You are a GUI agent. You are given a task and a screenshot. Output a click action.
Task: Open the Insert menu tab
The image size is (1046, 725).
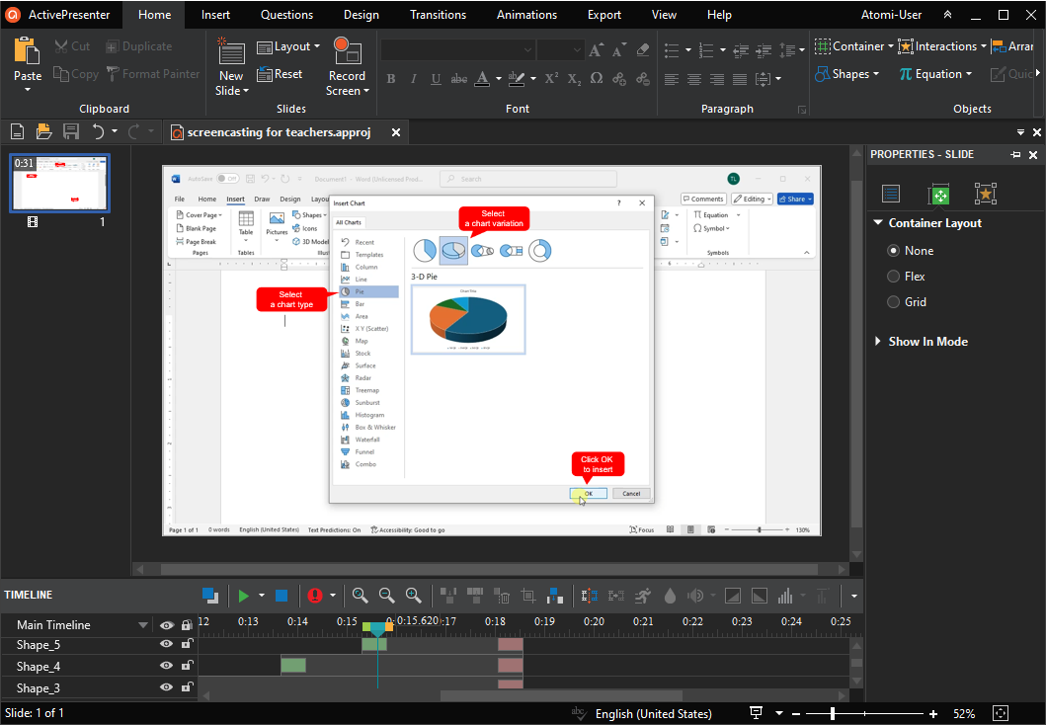click(x=215, y=14)
